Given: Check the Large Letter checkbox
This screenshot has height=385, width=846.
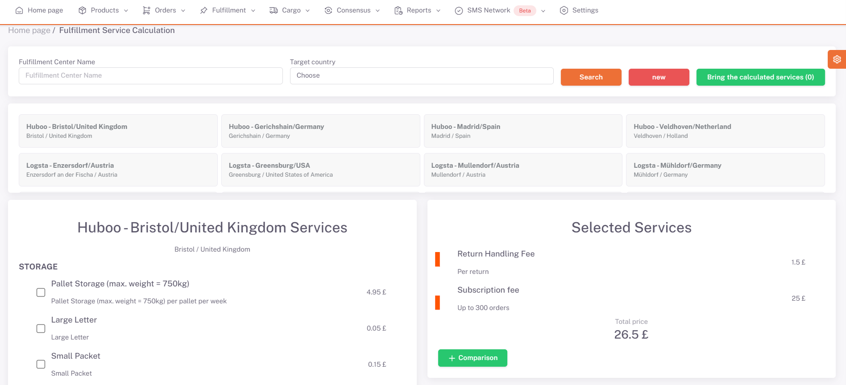Looking at the screenshot, I should 41,328.
